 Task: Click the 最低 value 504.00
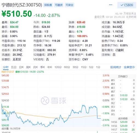14,27
